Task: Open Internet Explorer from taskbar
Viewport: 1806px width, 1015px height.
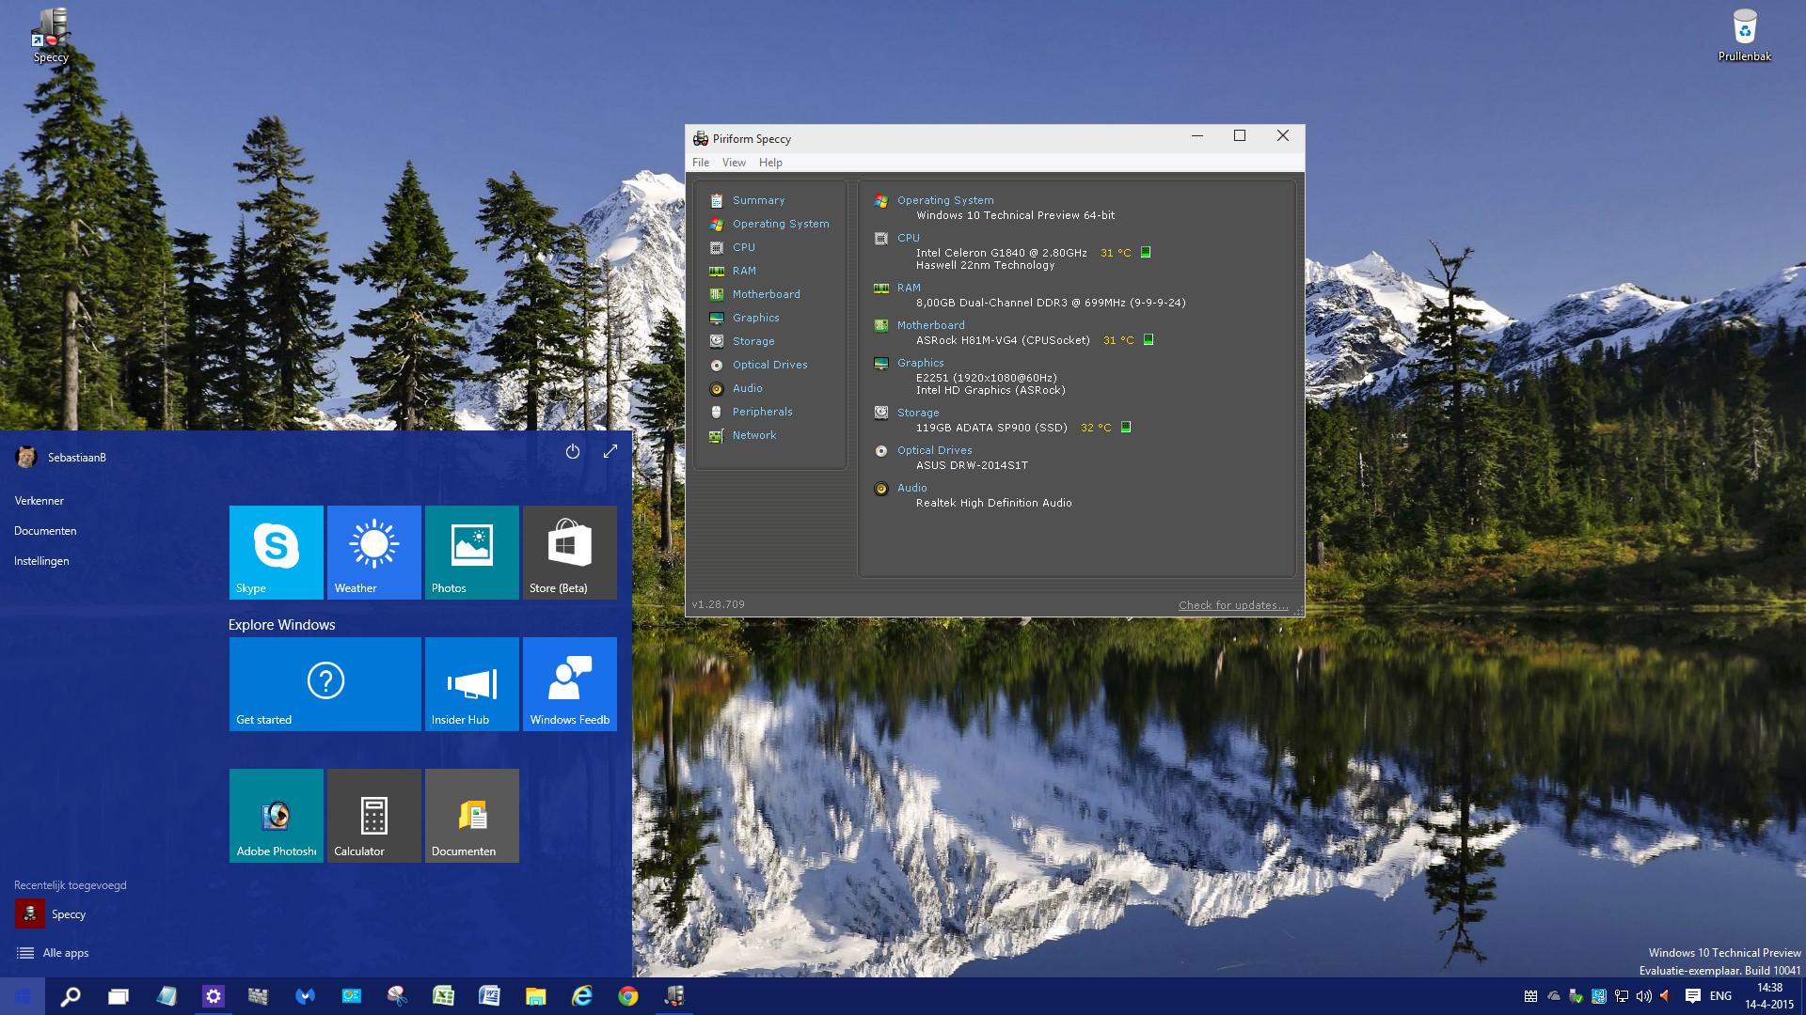Action: point(582,996)
